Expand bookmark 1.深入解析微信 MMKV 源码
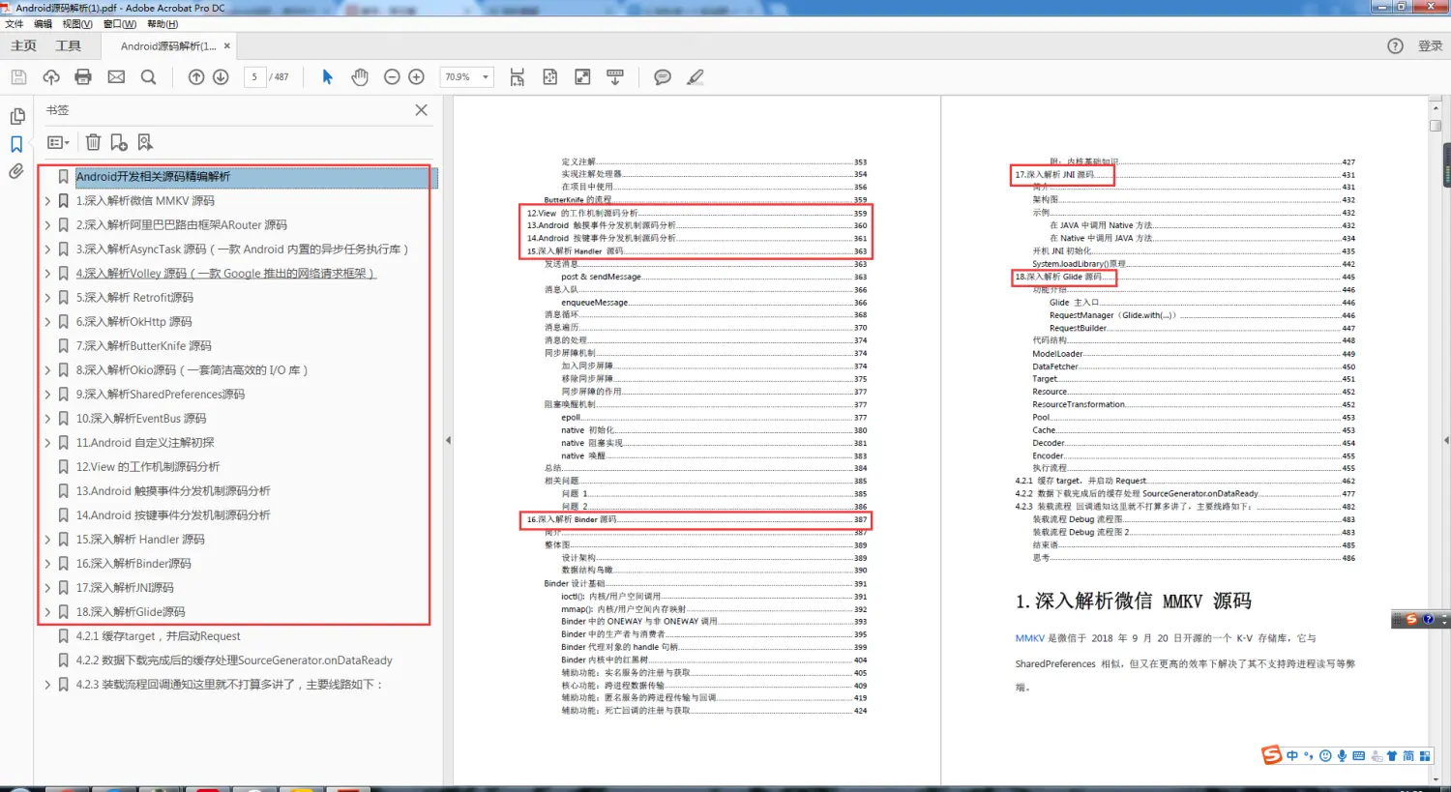The height and width of the screenshot is (792, 1451). coord(47,201)
